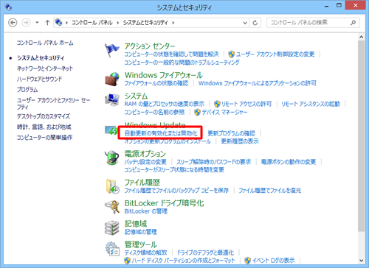Go back with the Back arrow button
This screenshot has height=268, width=369.
[x=13, y=23]
